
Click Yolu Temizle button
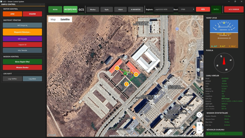coord(22,50)
